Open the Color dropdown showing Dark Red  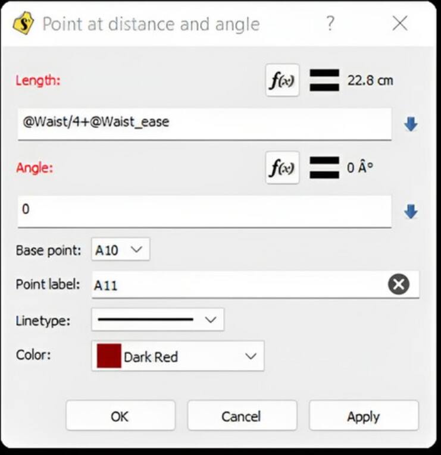point(178,356)
